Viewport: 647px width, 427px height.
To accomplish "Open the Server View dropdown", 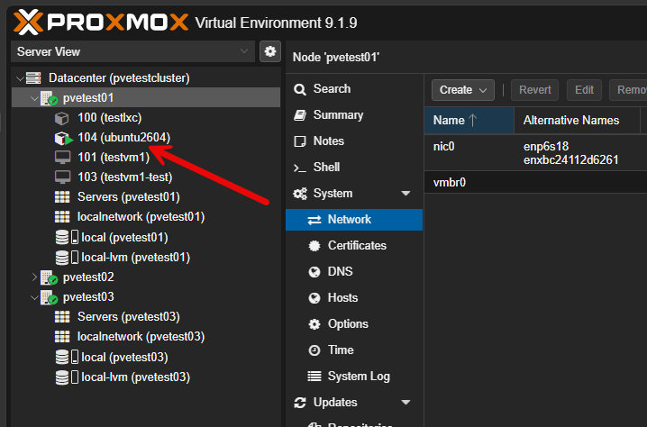I will coord(132,51).
